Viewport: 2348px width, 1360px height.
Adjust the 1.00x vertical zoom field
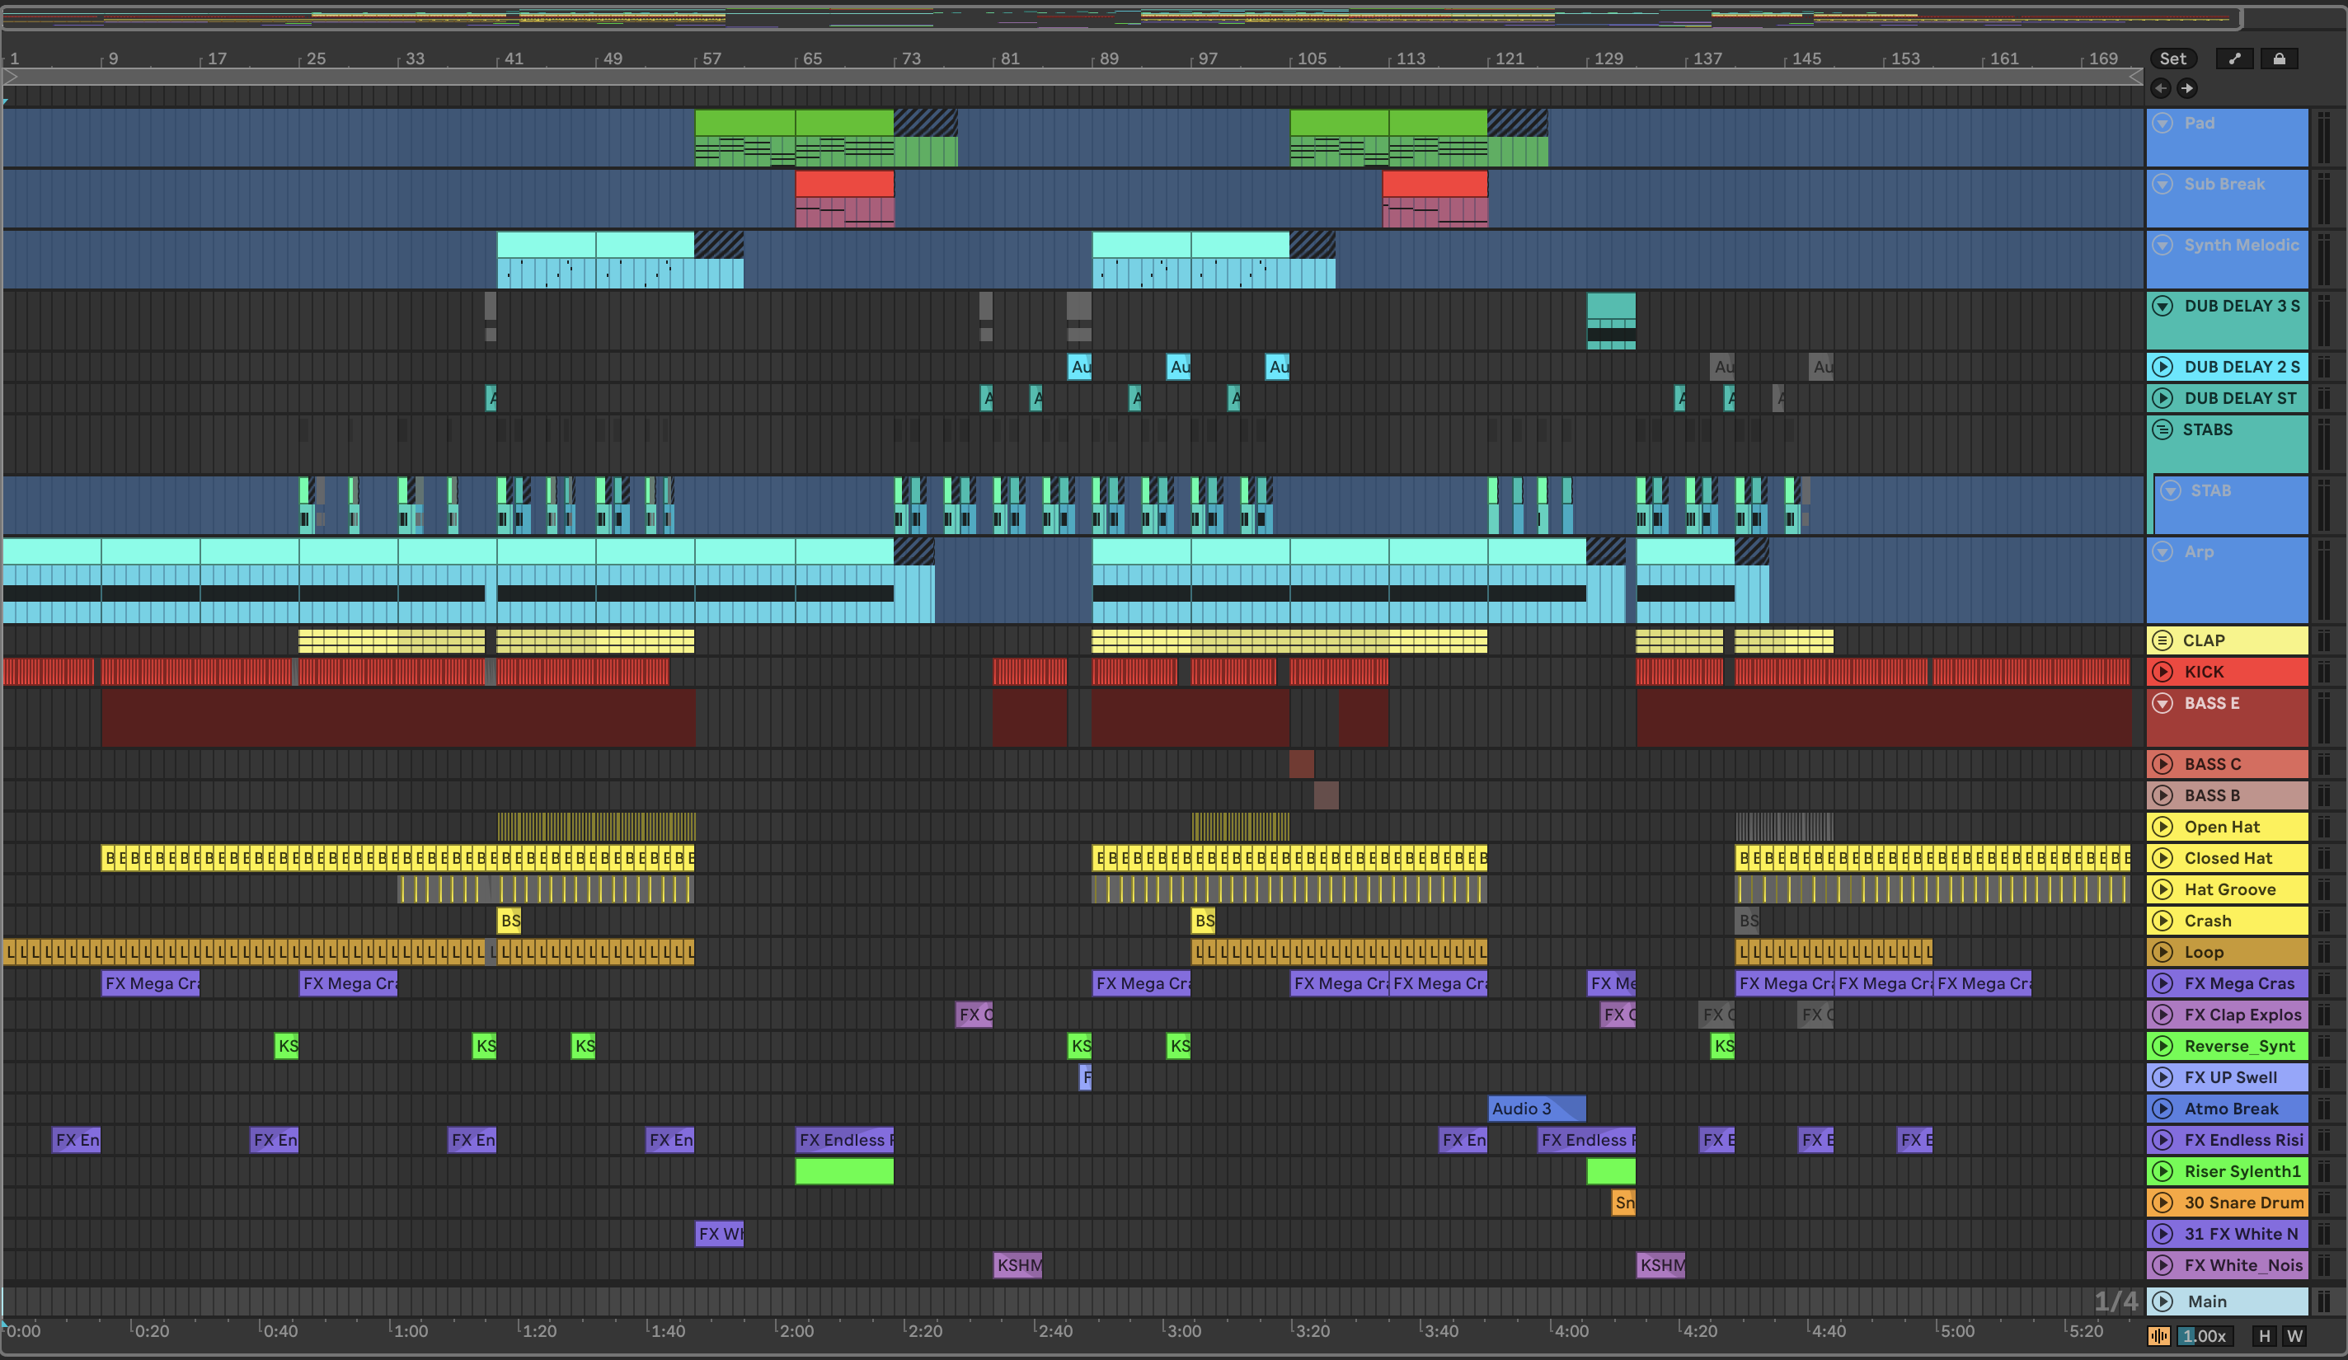[x=2204, y=1336]
